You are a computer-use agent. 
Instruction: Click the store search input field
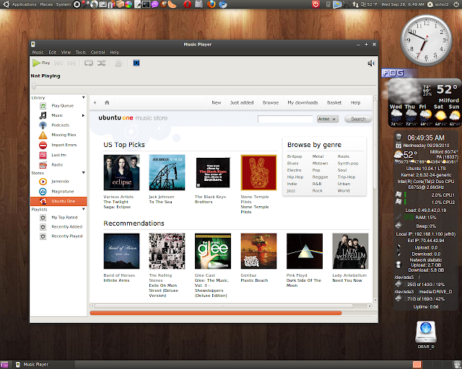[x=285, y=119]
